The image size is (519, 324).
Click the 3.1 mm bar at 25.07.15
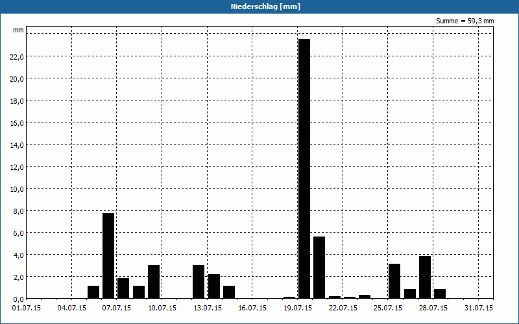(394, 281)
